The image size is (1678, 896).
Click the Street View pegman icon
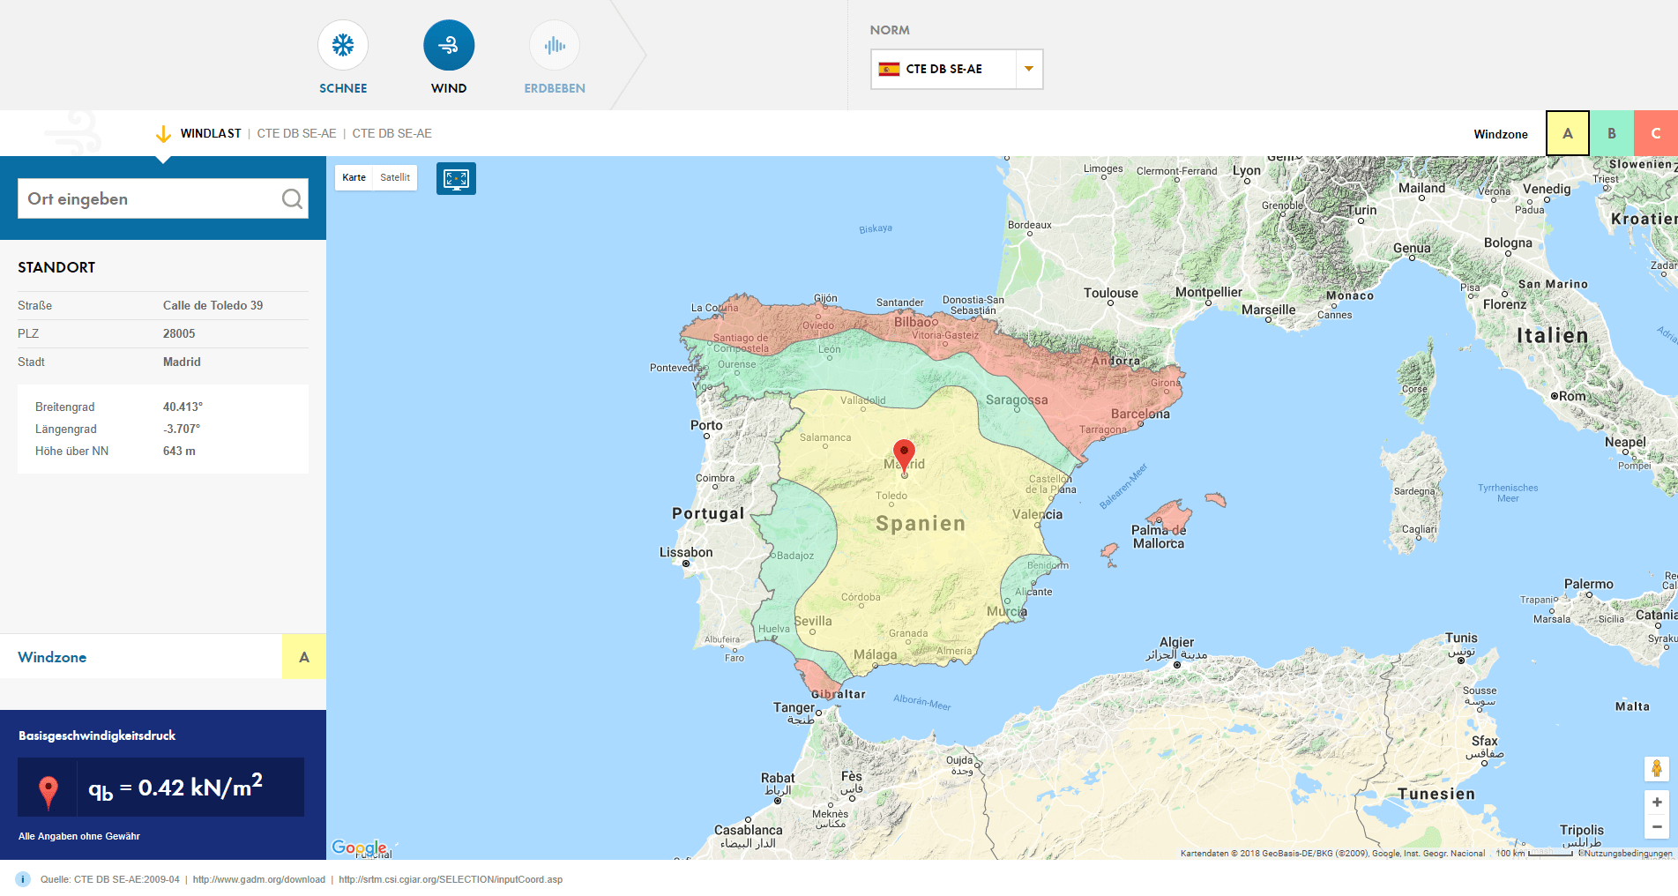(1655, 768)
